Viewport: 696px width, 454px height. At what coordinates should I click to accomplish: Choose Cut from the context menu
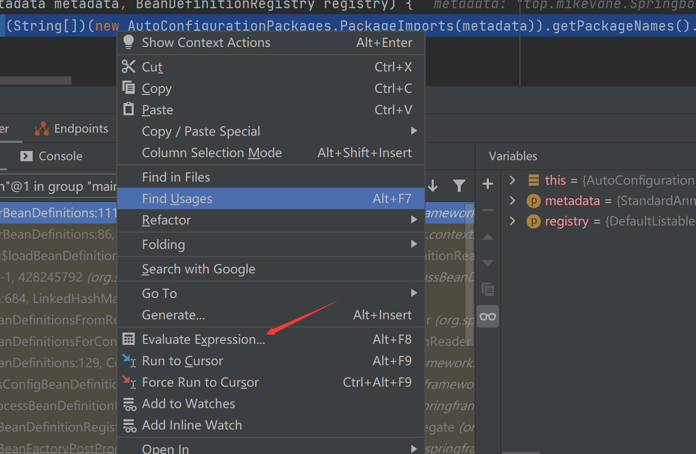coord(271,67)
